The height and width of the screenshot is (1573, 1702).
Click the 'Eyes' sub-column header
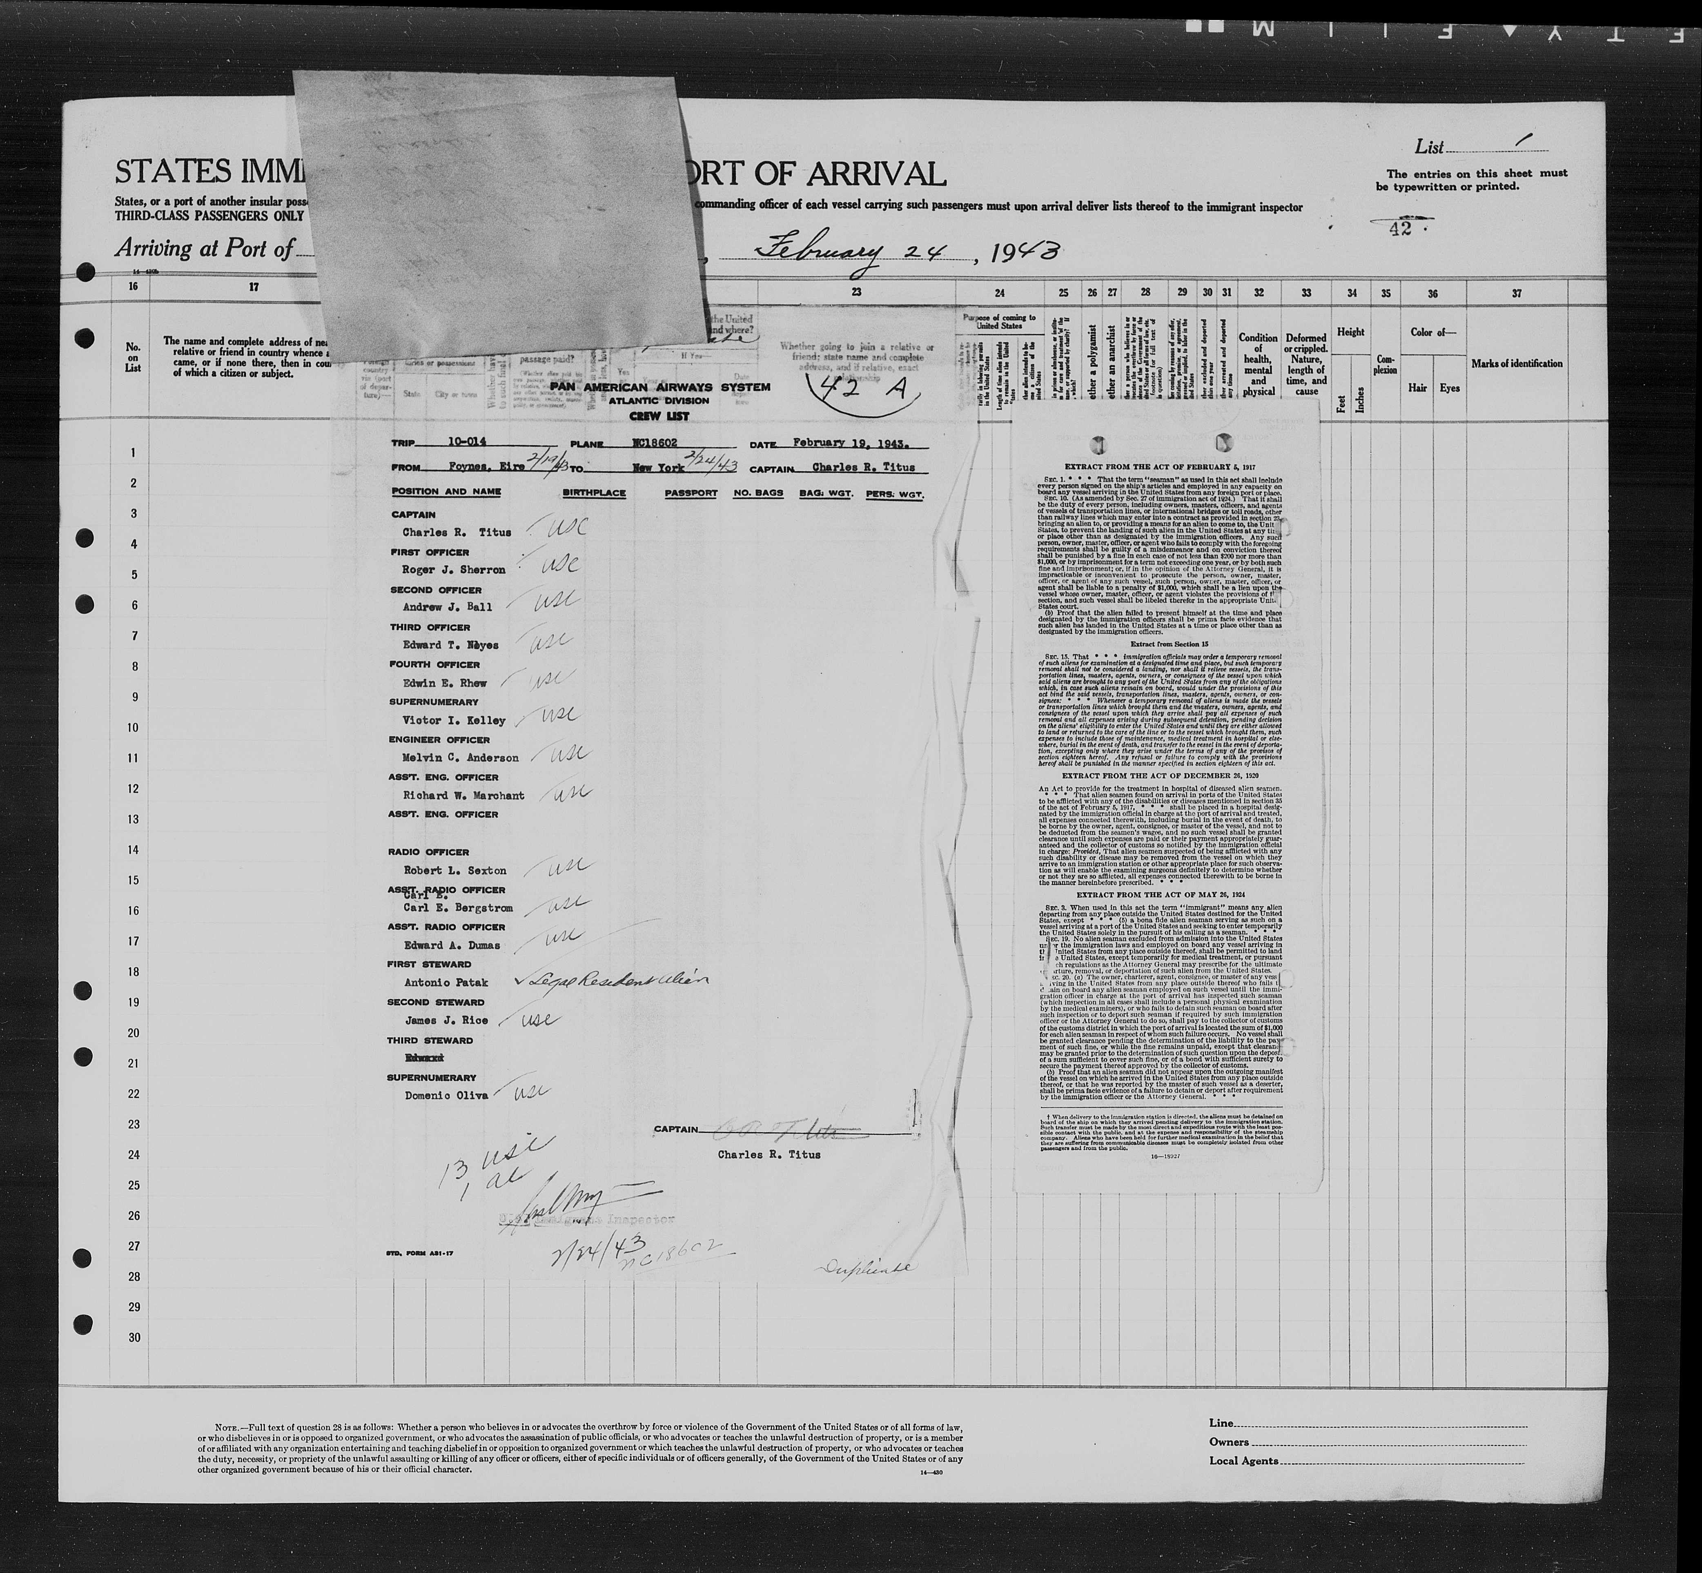click(1449, 387)
